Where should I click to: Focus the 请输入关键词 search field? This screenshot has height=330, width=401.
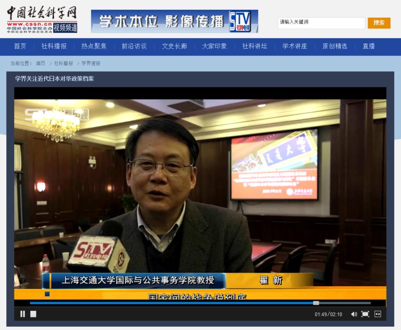click(321, 23)
